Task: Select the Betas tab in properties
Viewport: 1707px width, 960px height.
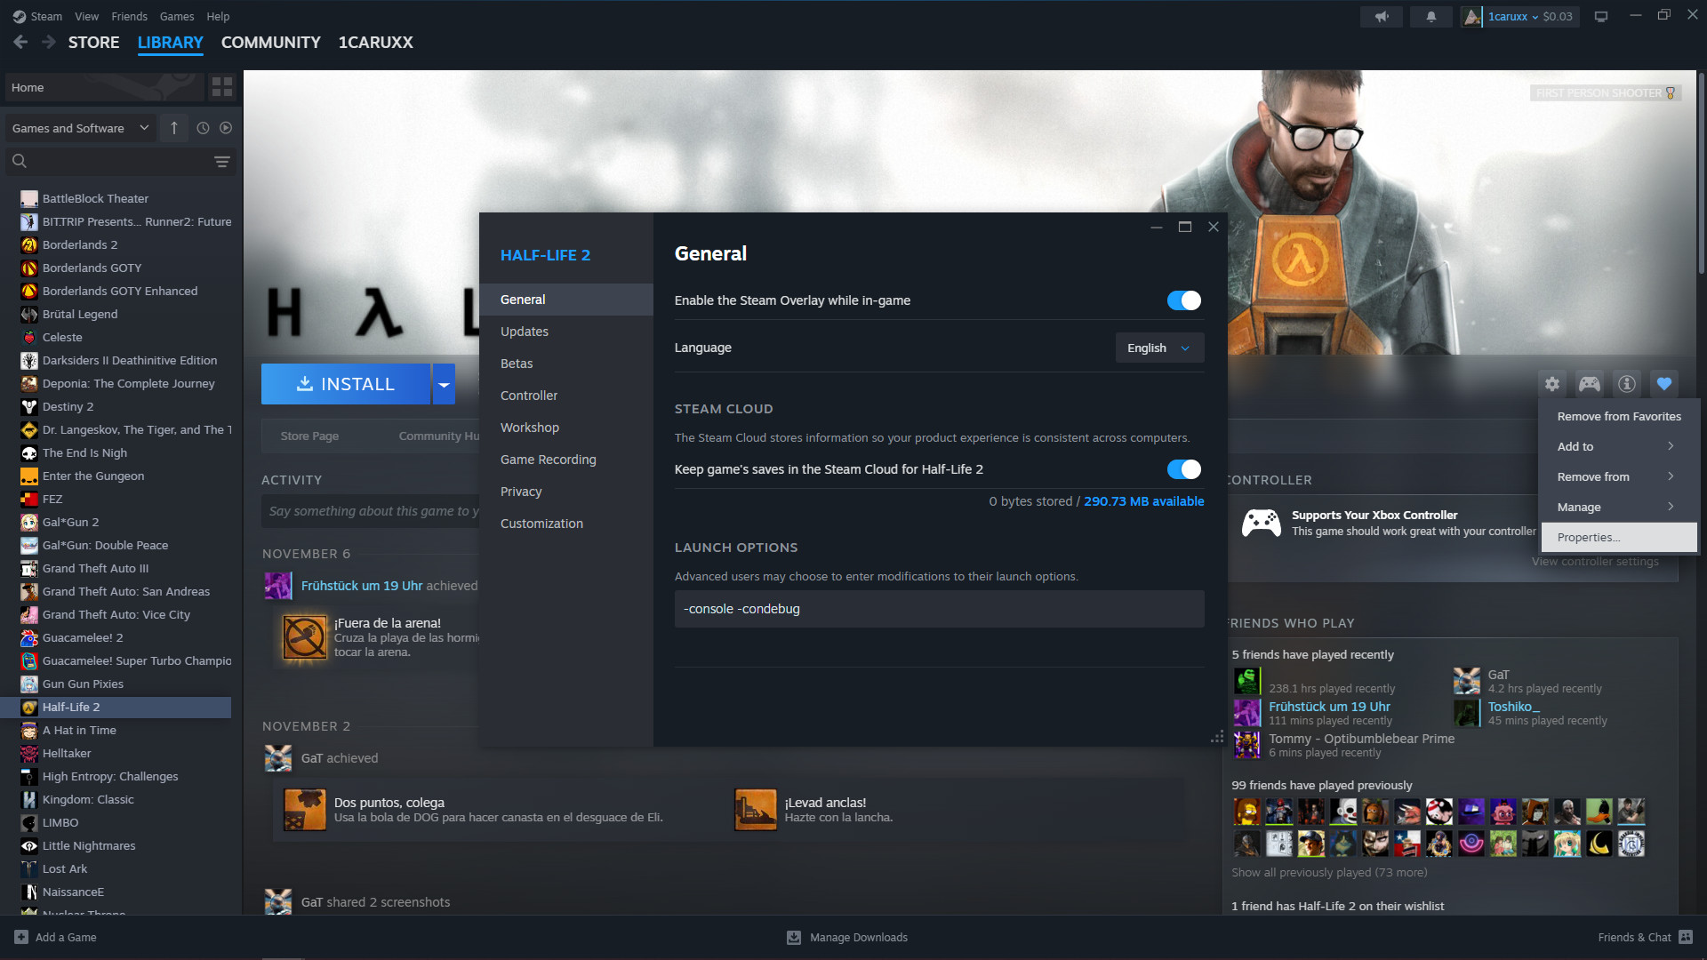Action: coord(566,364)
